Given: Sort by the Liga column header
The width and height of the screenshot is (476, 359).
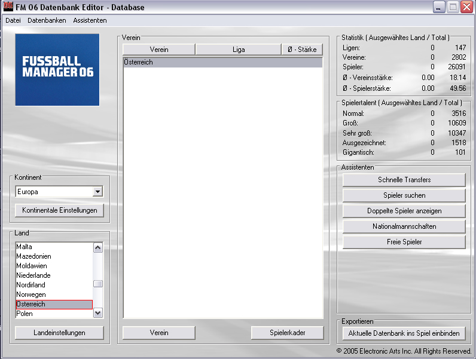Looking at the screenshot, I should click(x=239, y=50).
